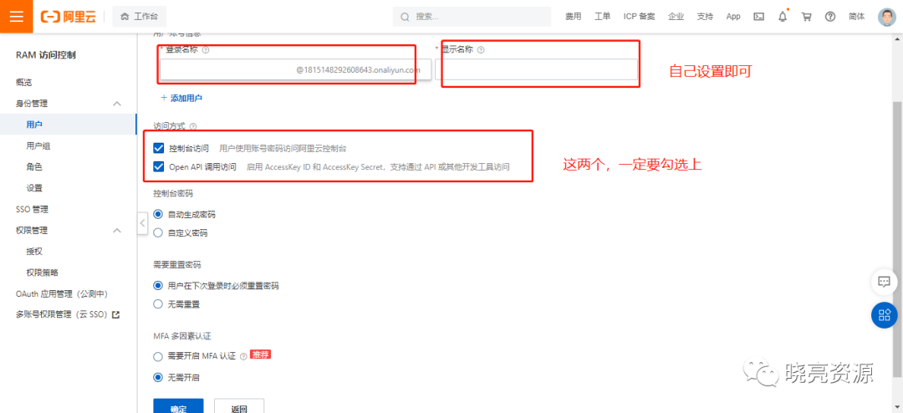Open the 企业 menu
This screenshot has height=413, width=903.
pos(676,17)
